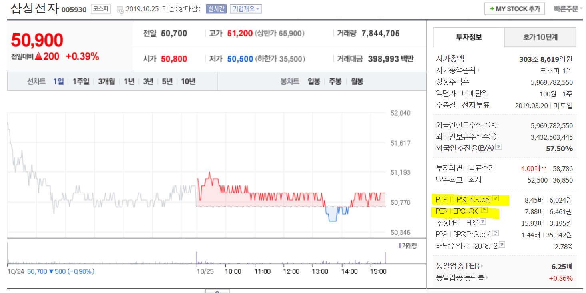
Task: Click the MY STOCK 추가 button
Action: pos(514,9)
